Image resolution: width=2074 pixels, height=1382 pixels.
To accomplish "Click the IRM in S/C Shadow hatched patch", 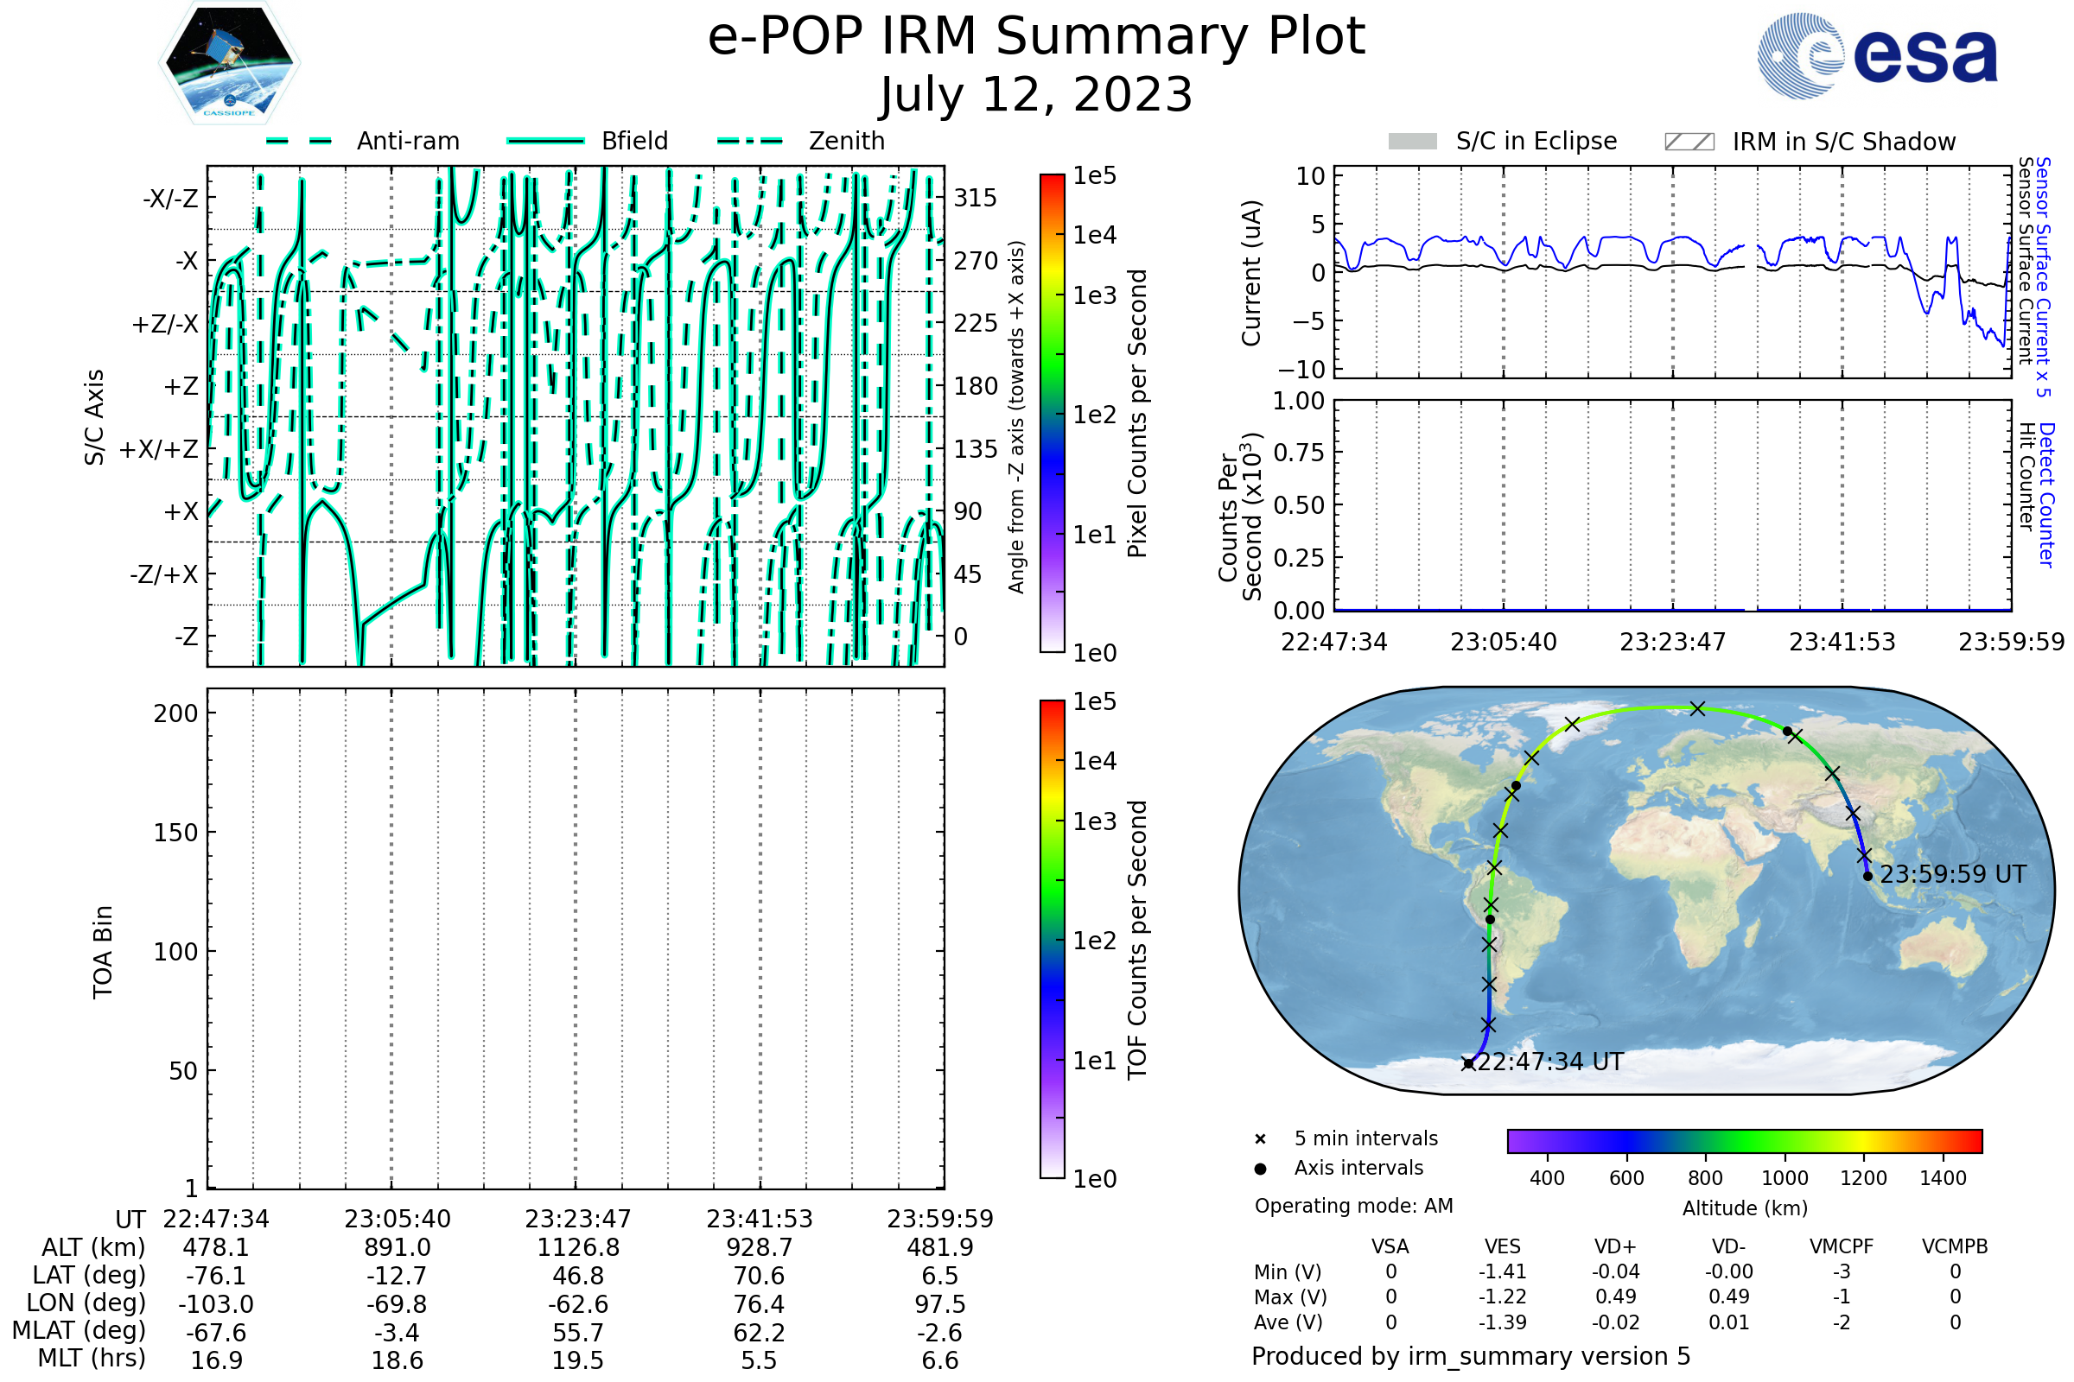I will click(1689, 142).
